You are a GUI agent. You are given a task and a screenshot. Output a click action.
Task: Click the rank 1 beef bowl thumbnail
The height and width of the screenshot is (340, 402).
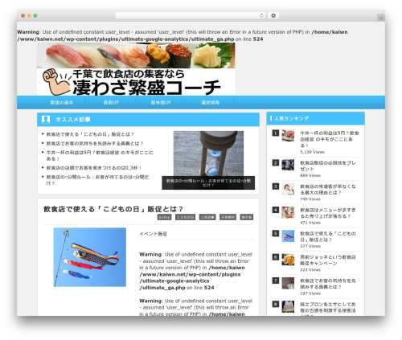(x=288, y=135)
